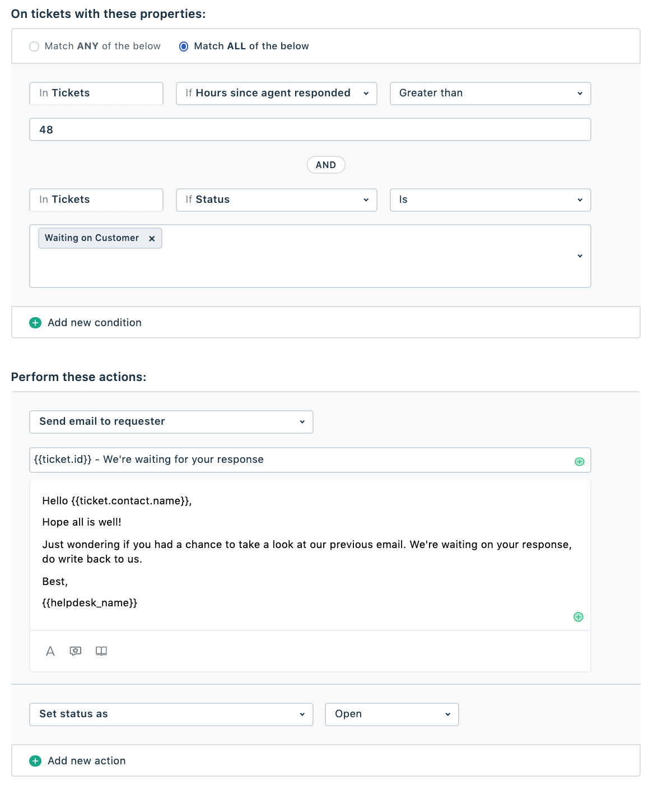Open the Send email to requester dropdown
653x789 pixels.
point(171,422)
